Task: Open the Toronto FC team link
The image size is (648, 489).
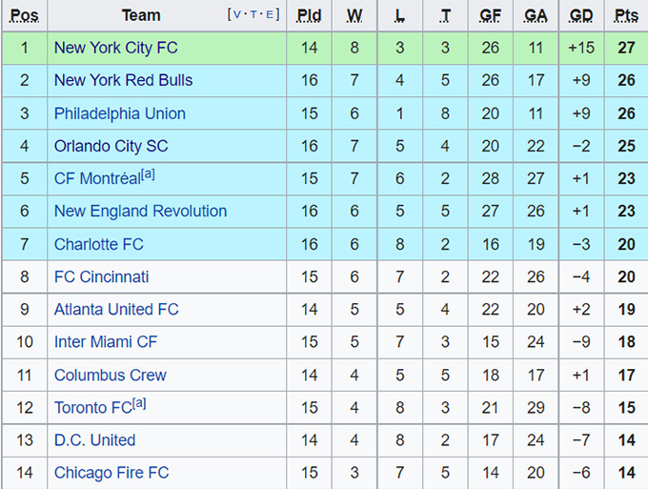Action: tap(92, 408)
